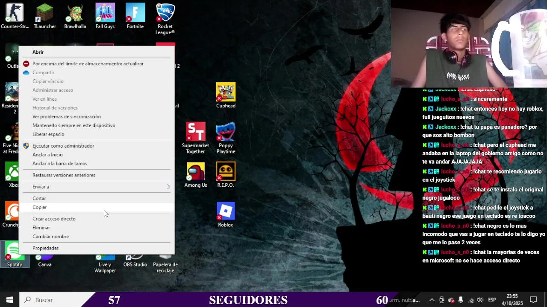The width and height of the screenshot is (547, 307).
Task: Click chat message about 'papá es panadero'
Action: click(480, 131)
